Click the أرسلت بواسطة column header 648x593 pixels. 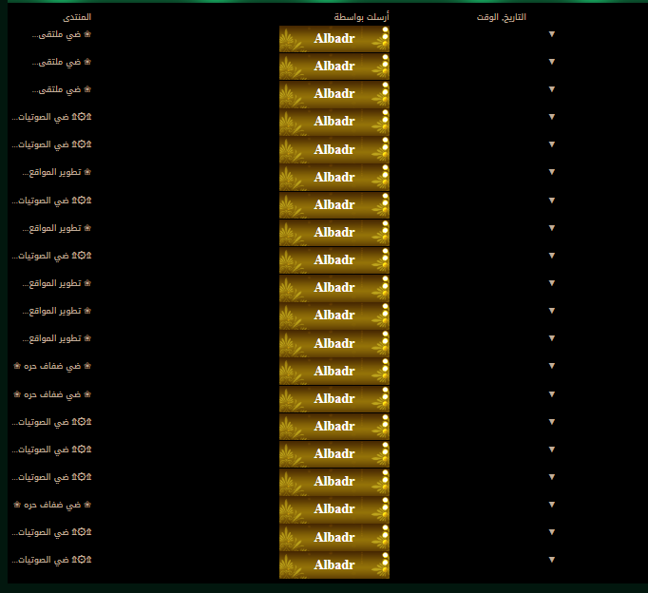tap(361, 17)
